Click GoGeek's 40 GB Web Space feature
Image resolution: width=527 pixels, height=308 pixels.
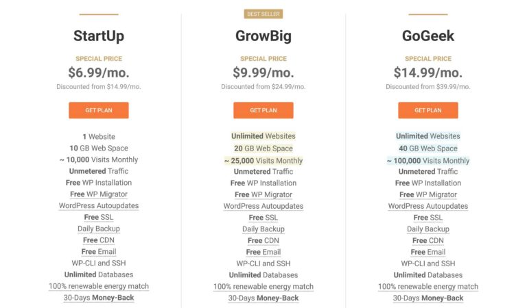click(428, 149)
